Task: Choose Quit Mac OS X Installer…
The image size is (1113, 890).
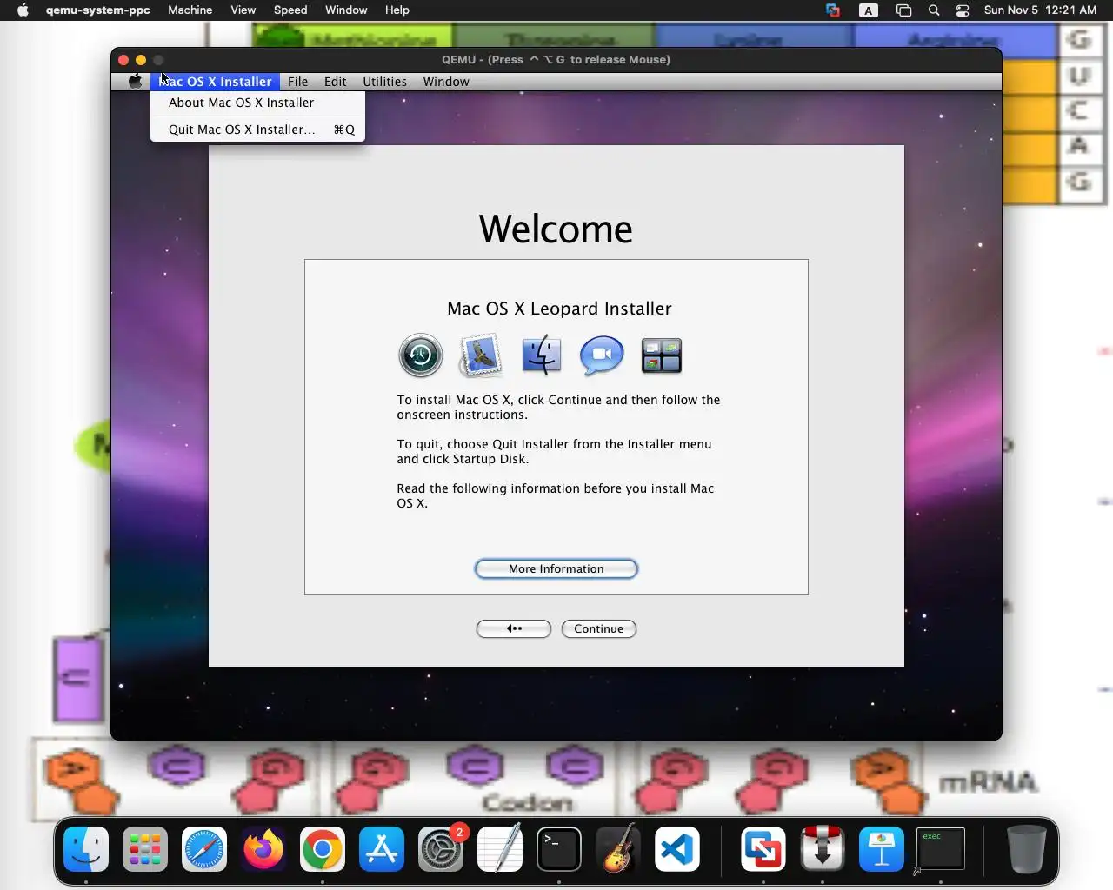Action: 257,130
